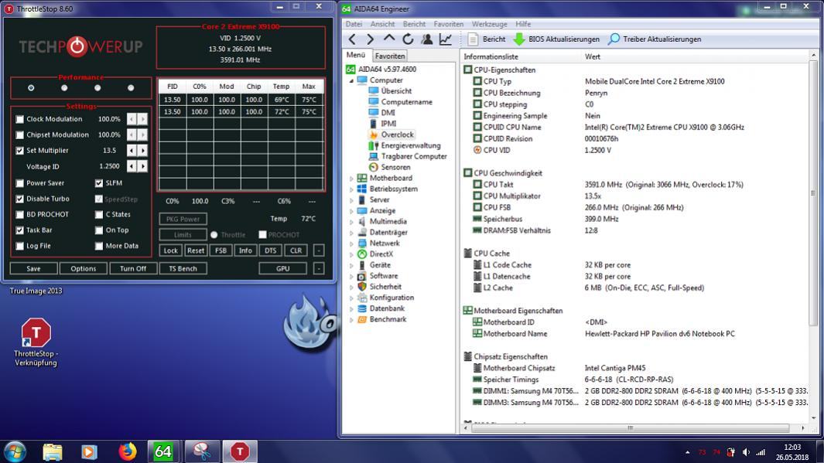Expand Datenträger tree node
Screen dimensions: 824x463
tap(351, 233)
